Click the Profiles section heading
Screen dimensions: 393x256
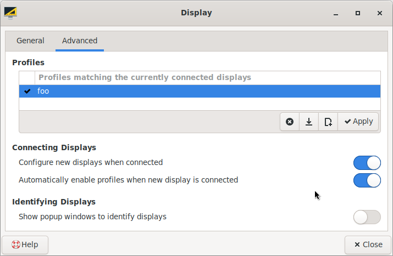29,62
